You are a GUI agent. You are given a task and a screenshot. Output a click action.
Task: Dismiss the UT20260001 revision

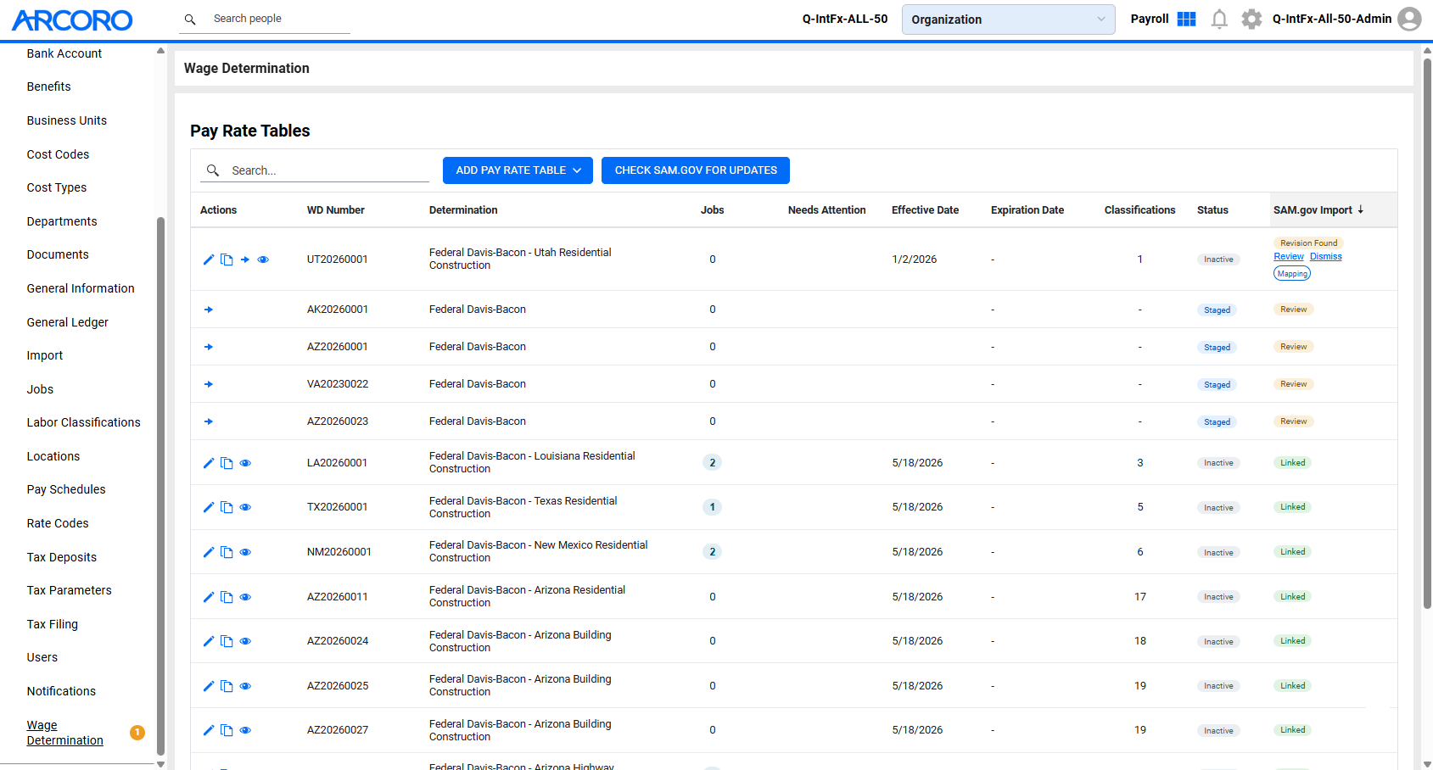(x=1325, y=257)
